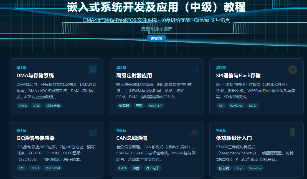Click the battery icon on Chapter 6 card
The width and height of the screenshot is (307, 179).
(x=293, y=132)
